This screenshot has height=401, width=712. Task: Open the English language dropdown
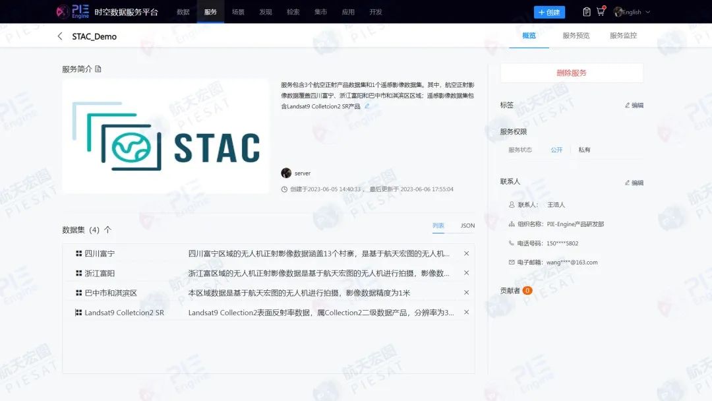(x=637, y=13)
